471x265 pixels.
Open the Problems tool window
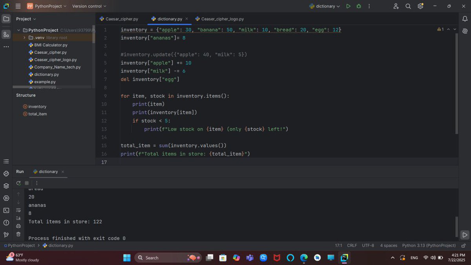[x=6, y=223]
